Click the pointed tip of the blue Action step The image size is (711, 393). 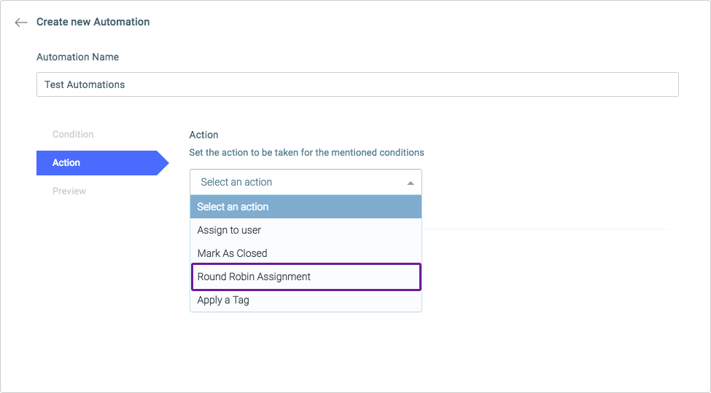click(163, 163)
